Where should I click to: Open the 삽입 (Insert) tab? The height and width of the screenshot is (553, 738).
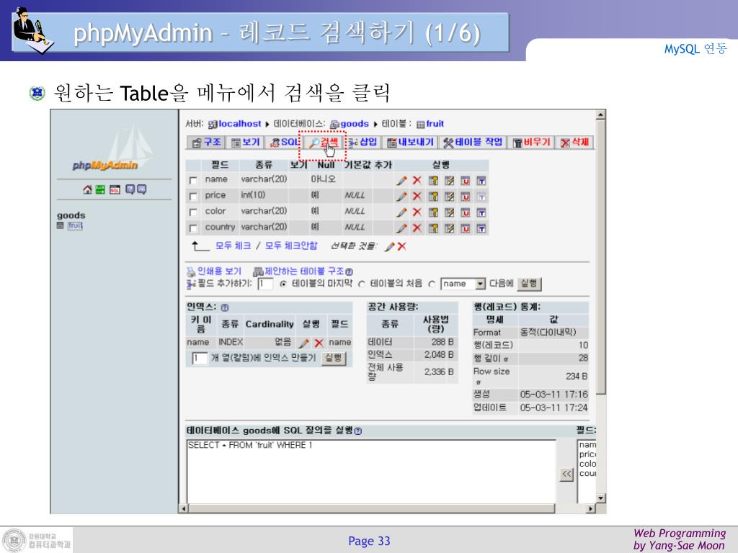363,143
